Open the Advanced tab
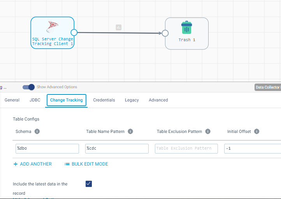Screen dimensions: 281x199 [x=158, y=100]
